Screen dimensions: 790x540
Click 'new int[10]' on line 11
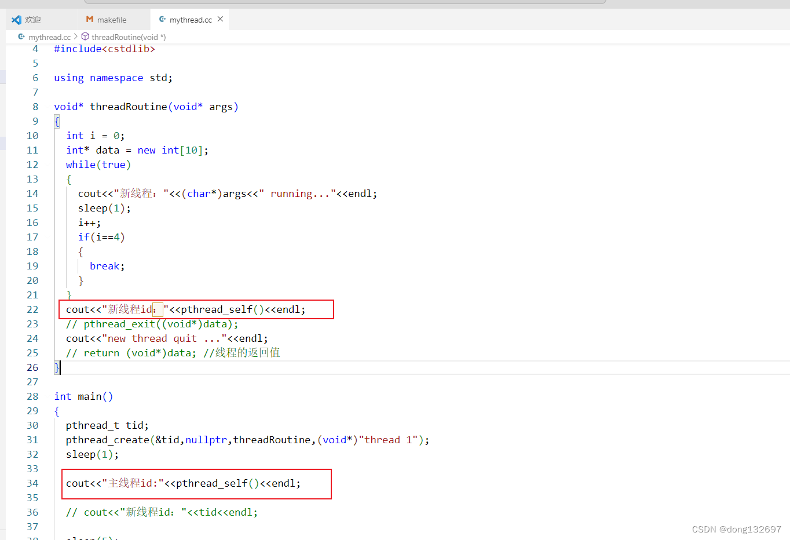[170, 150]
